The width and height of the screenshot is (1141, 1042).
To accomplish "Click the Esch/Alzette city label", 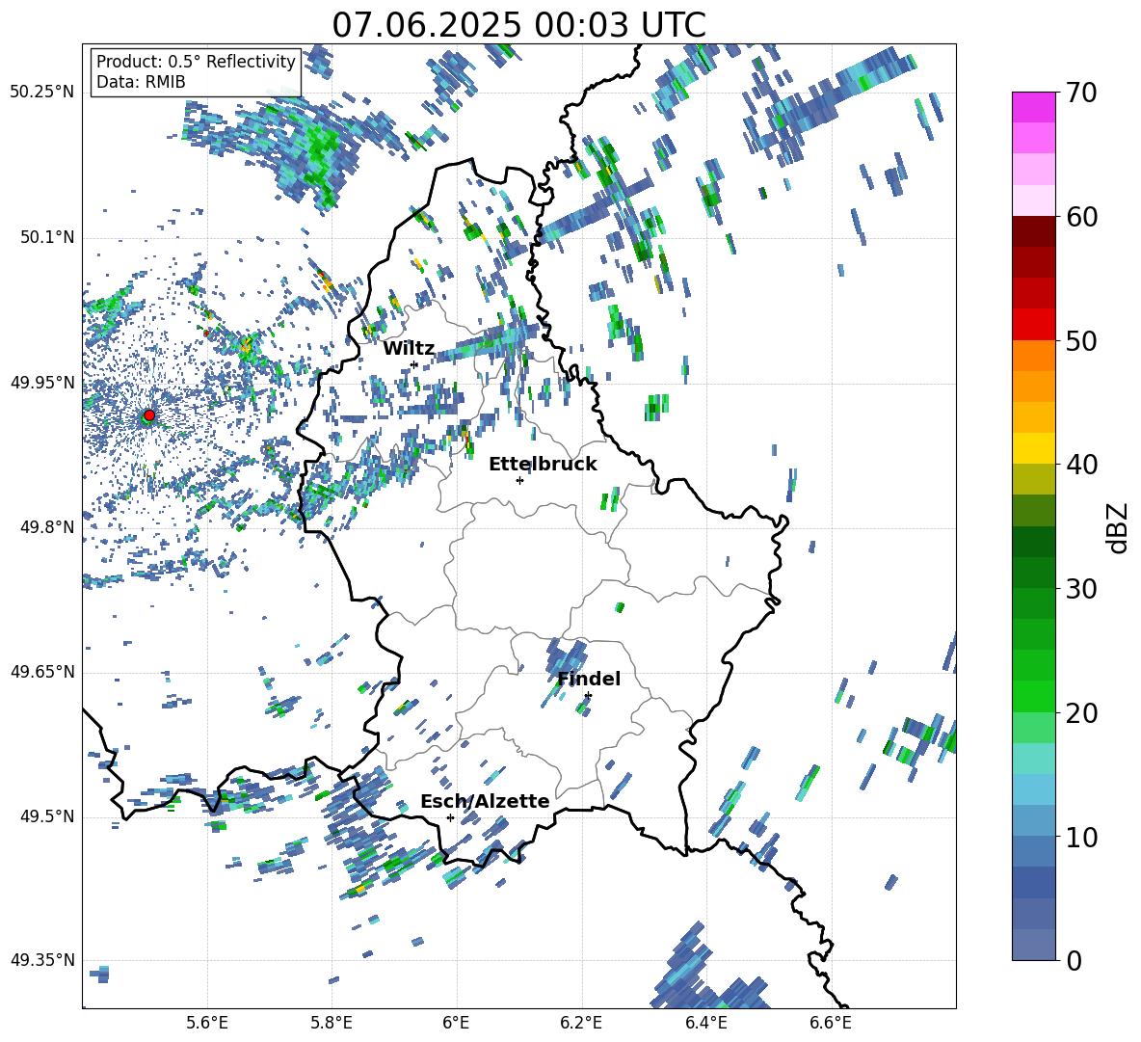I will 485,801.
